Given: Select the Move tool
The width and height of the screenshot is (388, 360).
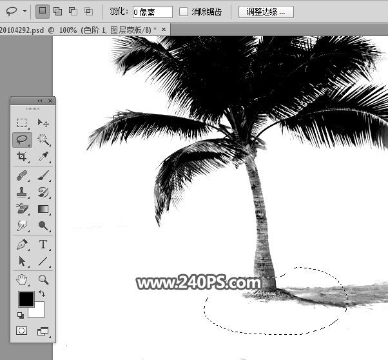Looking at the screenshot, I should tap(43, 123).
